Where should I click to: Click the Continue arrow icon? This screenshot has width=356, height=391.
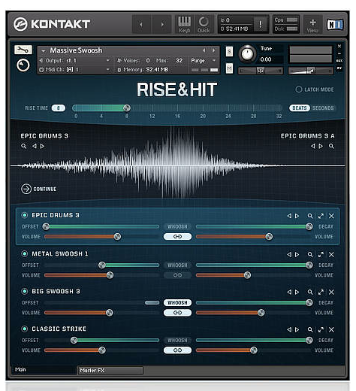[26, 189]
